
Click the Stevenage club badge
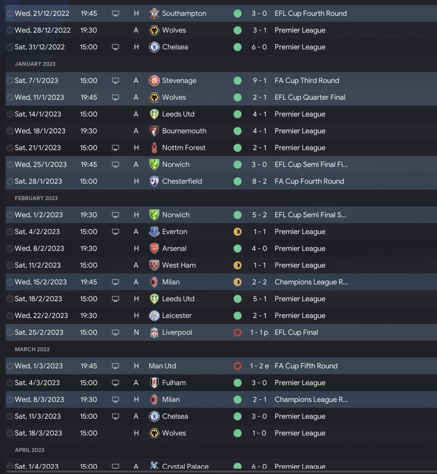point(154,81)
